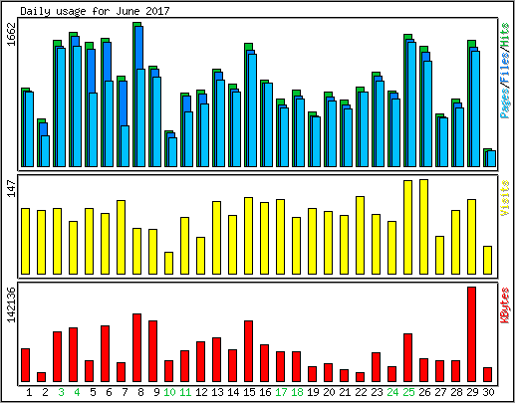Click day label "2" on the x-axis
The width and height of the screenshot is (515, 403).
45,392
